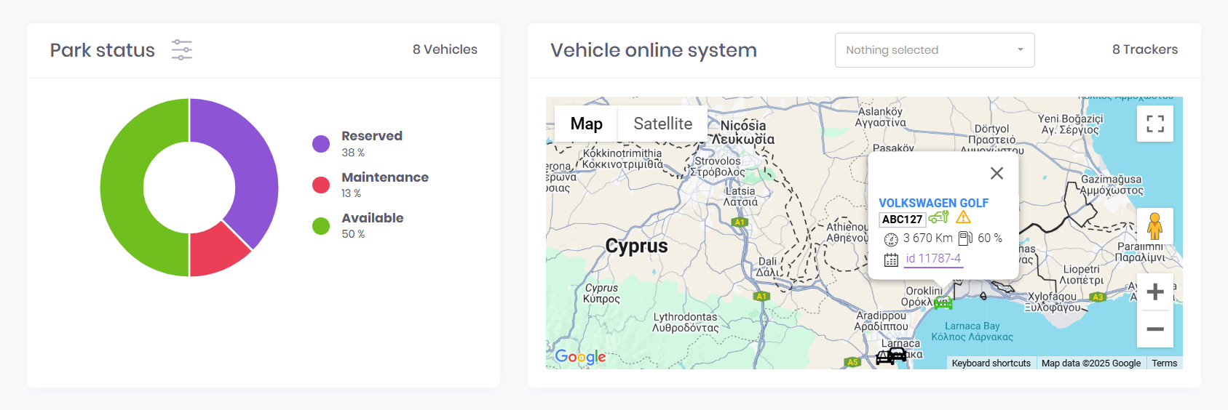The image size is (1228, 410).
Task: Switch to the Satellite map view
Action: click(x=662, y=124)
